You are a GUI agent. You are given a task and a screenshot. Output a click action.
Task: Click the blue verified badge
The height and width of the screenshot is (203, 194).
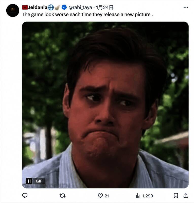pos(64,7)
